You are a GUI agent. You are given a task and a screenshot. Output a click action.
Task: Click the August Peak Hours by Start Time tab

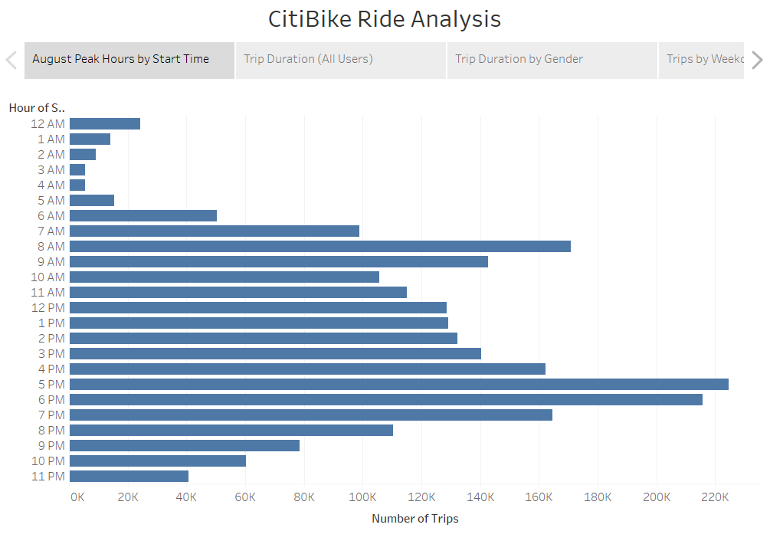[x=129, y=59]
